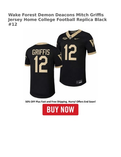
Task: Select the WF logo on front jersey's gold-cuffed sleeve
Action: click(92, 43)
